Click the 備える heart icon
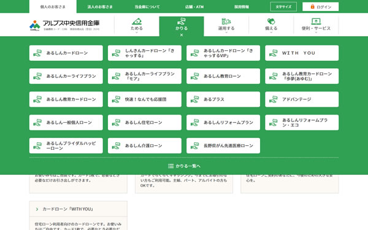The image size is (368, 230). [x=271, y=21]
